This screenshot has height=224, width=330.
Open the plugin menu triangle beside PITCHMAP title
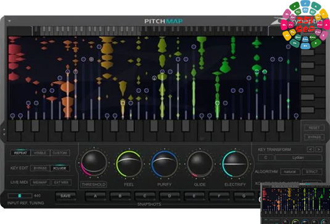point(9,21)
